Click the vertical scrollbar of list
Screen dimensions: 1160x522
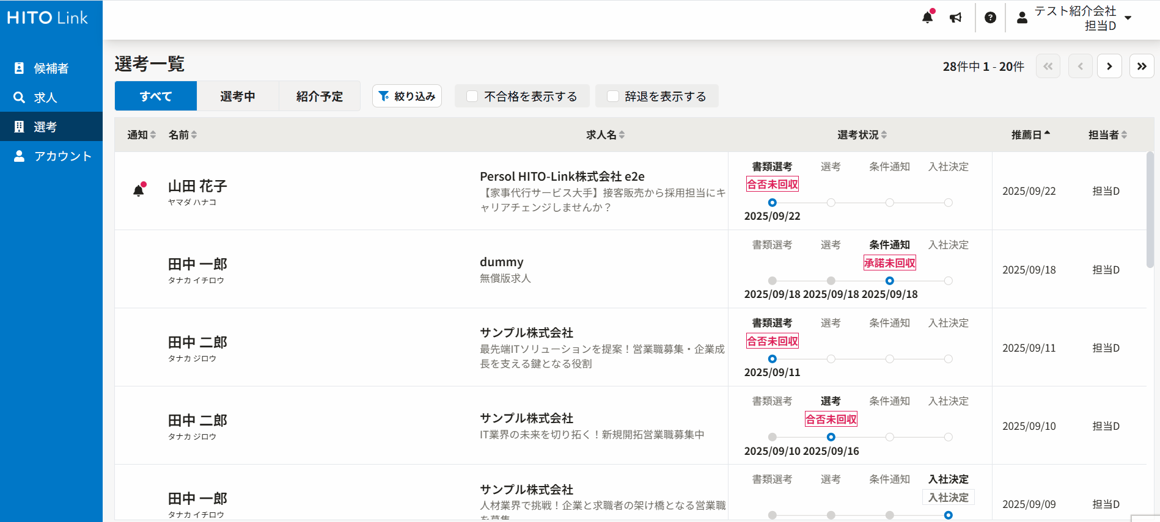tap(1150, 209)
